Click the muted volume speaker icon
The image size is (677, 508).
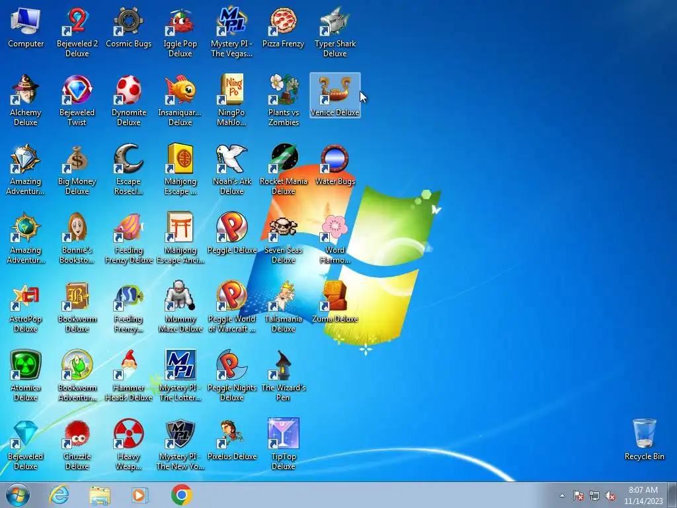coord(610,495)
